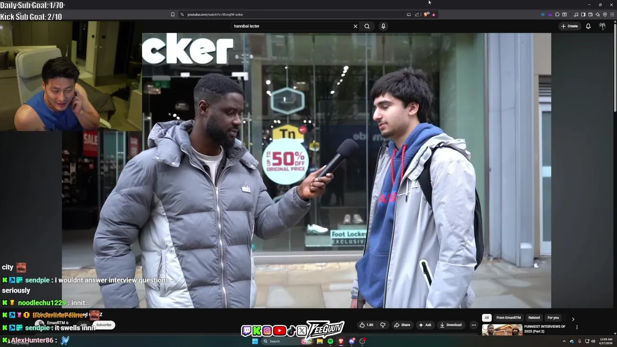This screenshot has height=347, width=617.
Task: Click the 'BorderlineFeline' username in chat
Action: (x=58, y=315)
